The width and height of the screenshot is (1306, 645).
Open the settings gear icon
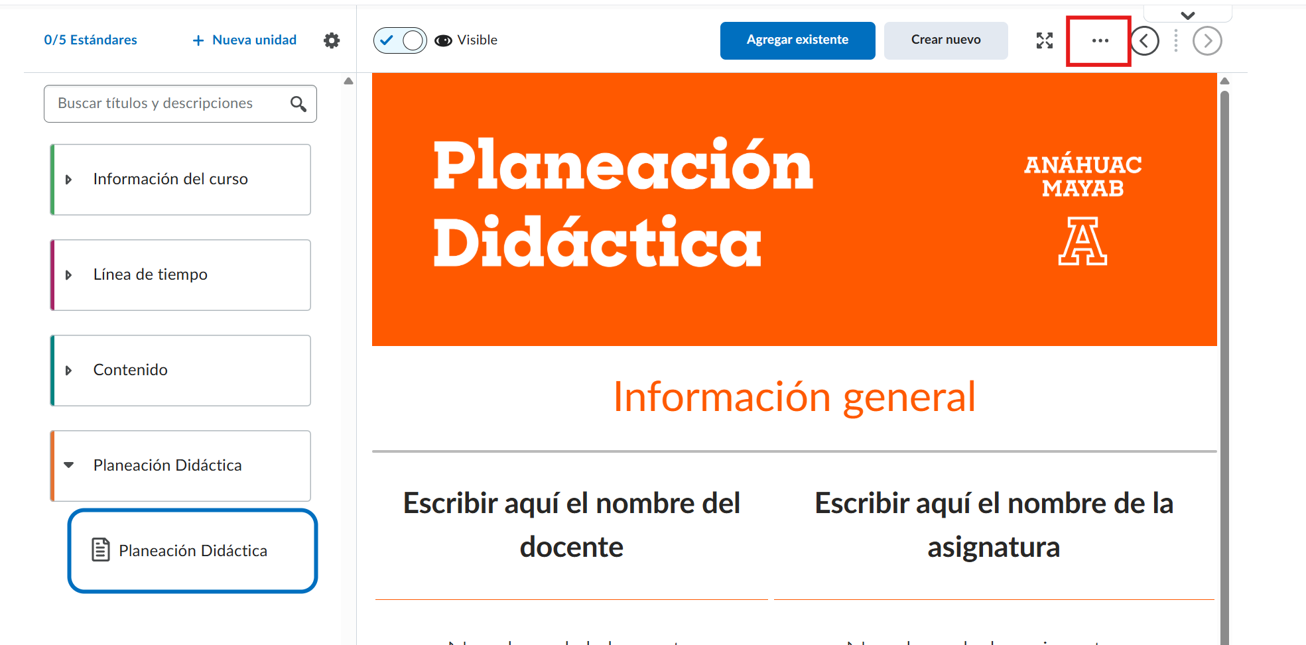[x=332, y=40]
